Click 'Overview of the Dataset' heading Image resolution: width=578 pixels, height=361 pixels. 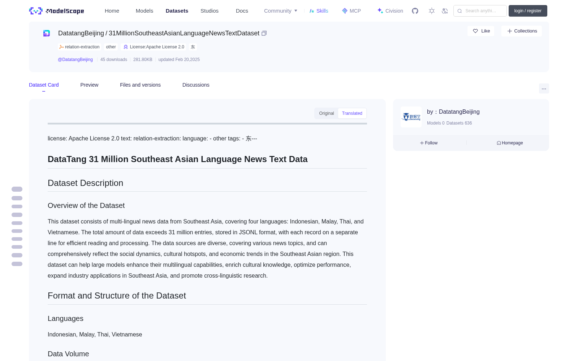pyautogui.click(x=86, y=205)
